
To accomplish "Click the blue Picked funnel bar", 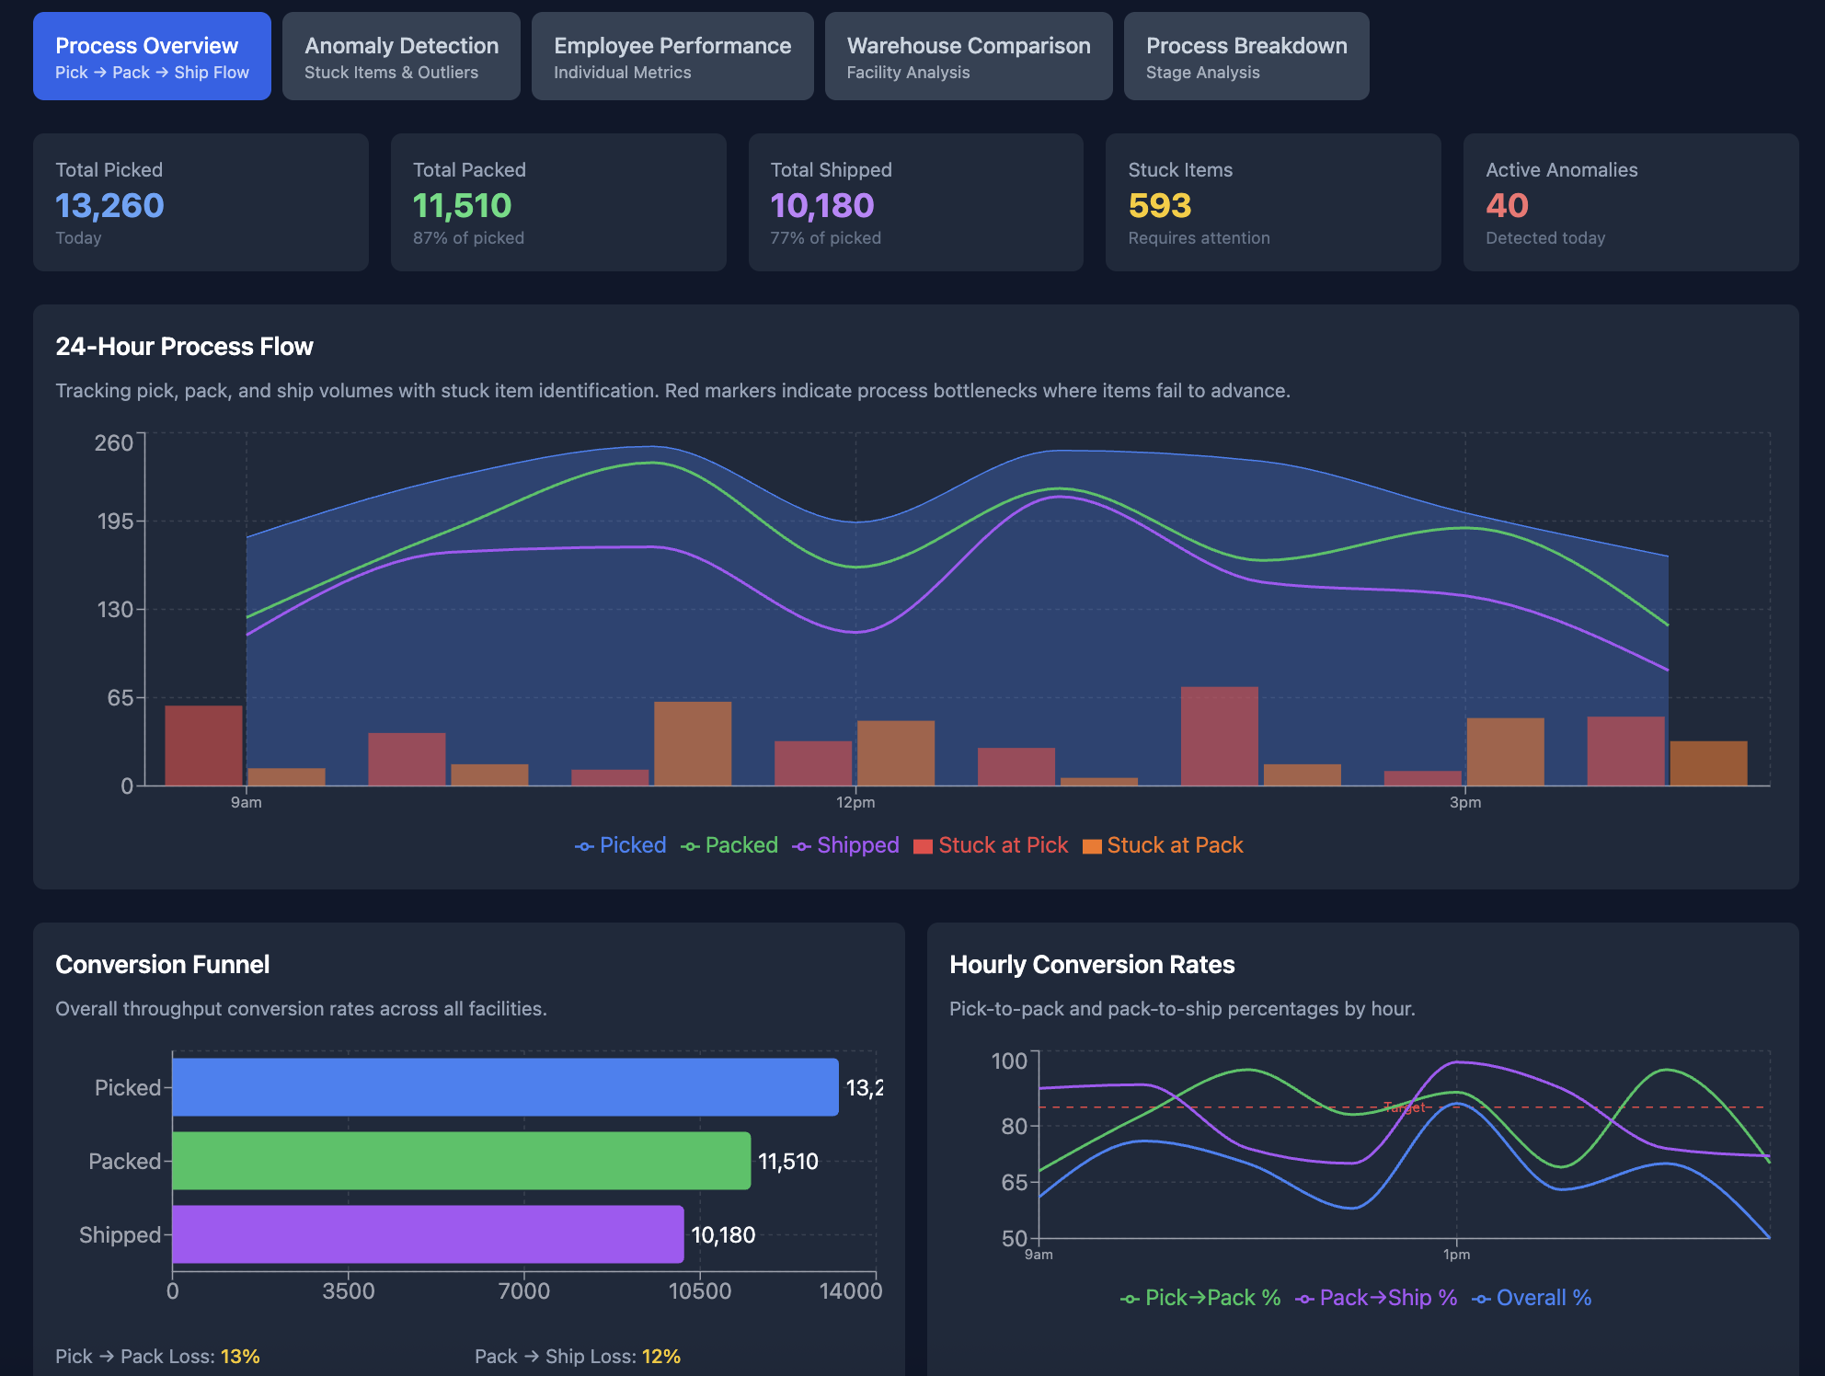I will [505, 1087].
